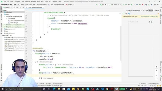Open MainActivity.kt in project tree
Screen dimensions: 162x91
click(x=14, y=23)
